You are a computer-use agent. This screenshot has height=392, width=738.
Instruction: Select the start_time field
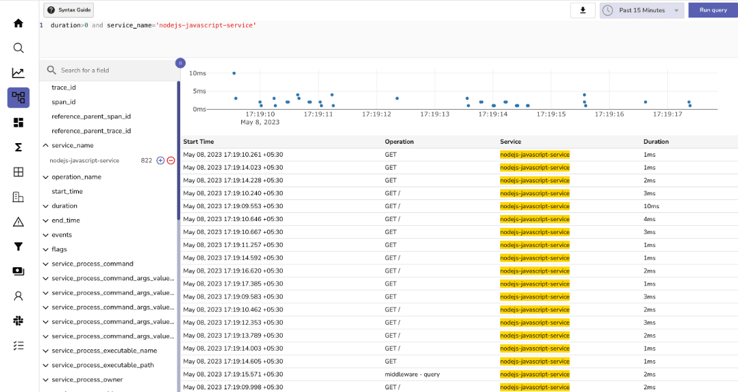(x=67, y=191)
